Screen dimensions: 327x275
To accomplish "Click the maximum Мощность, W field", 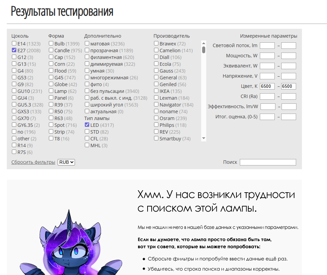I will coord(288,56).
